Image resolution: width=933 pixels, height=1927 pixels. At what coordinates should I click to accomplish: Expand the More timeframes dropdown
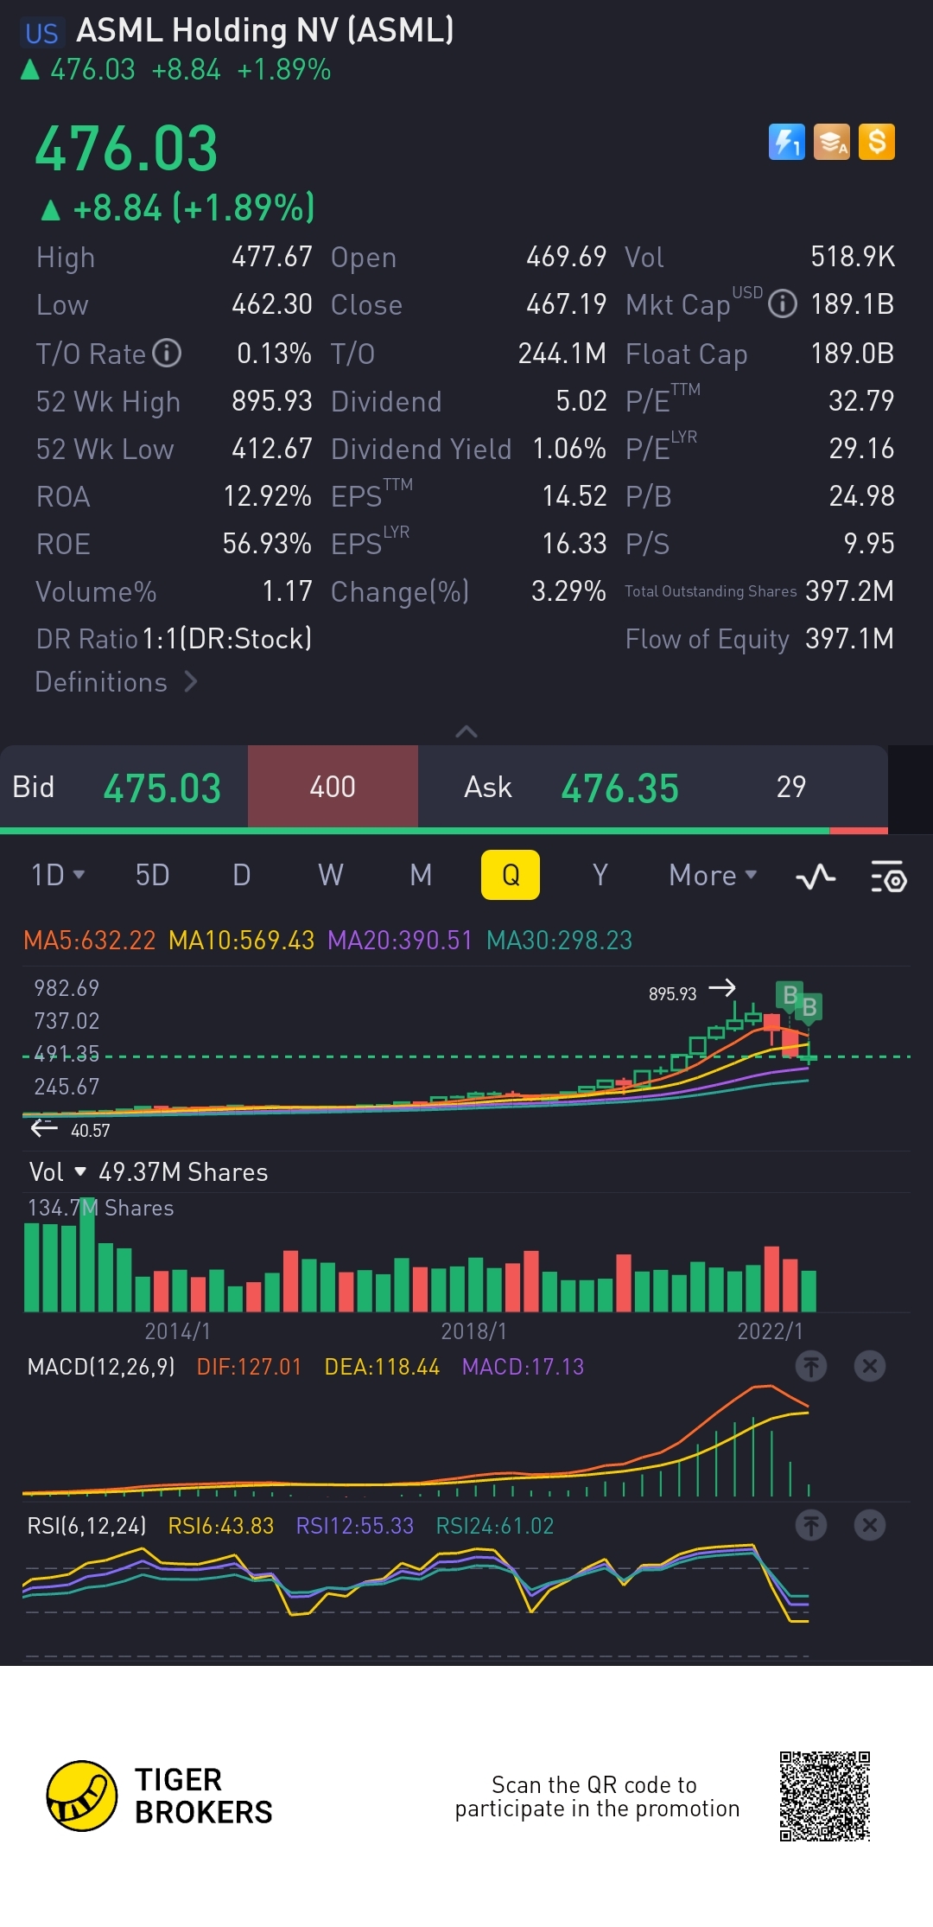click(x=713, y=875)
